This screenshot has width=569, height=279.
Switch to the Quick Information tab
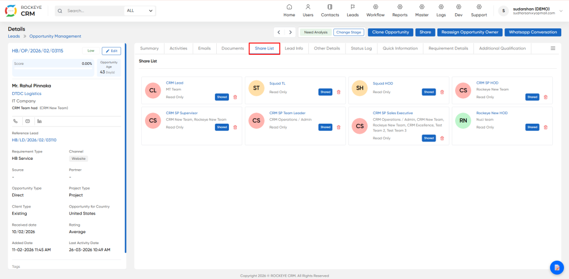[x=400, y=48]
